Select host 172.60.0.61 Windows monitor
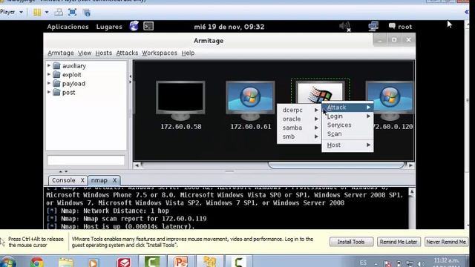The image size is (475, 267). click(x=250, y=100)
